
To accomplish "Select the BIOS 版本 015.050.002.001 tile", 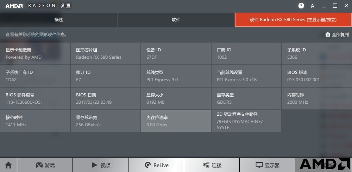I will [x=317, y=76].
